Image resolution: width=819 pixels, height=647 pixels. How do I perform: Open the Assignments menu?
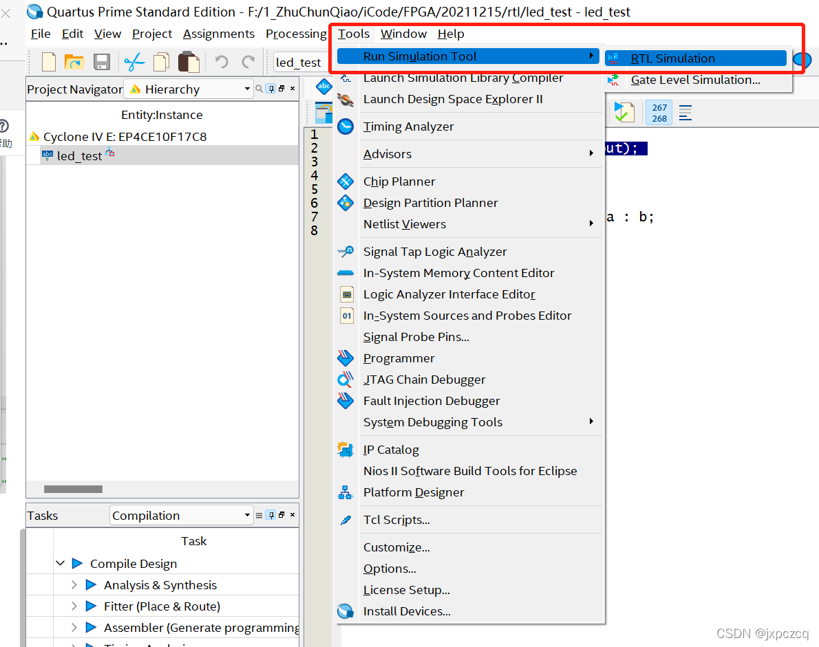219,34
